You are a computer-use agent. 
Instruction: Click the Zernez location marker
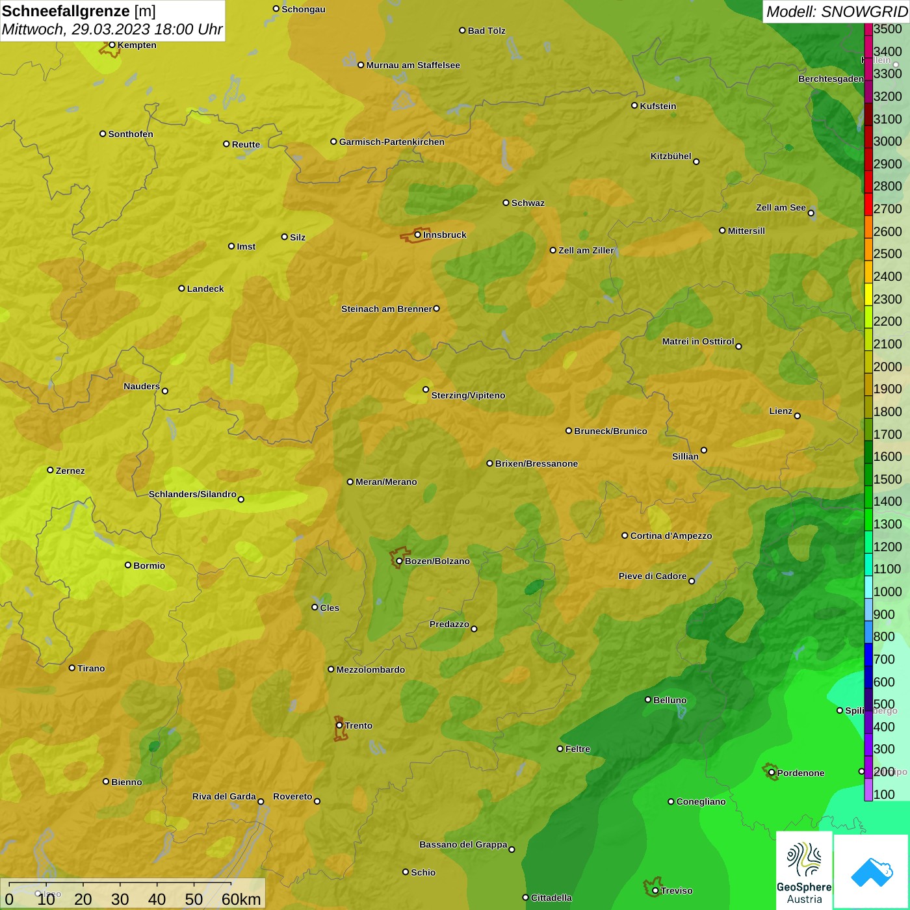point(50,470)
